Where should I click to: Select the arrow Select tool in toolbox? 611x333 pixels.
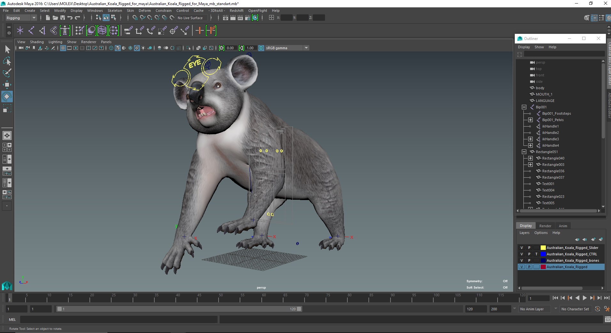coord(7,49)
